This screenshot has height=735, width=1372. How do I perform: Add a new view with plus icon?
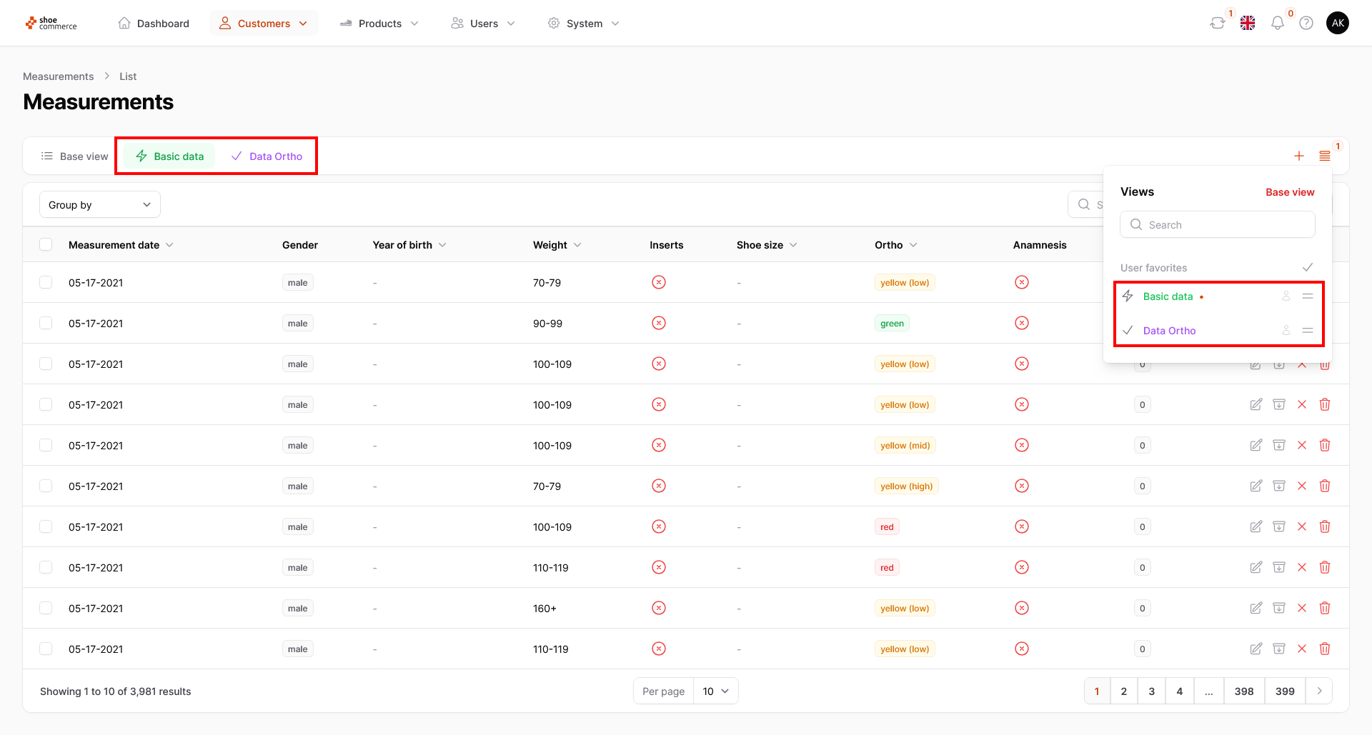click(1299, 156)
